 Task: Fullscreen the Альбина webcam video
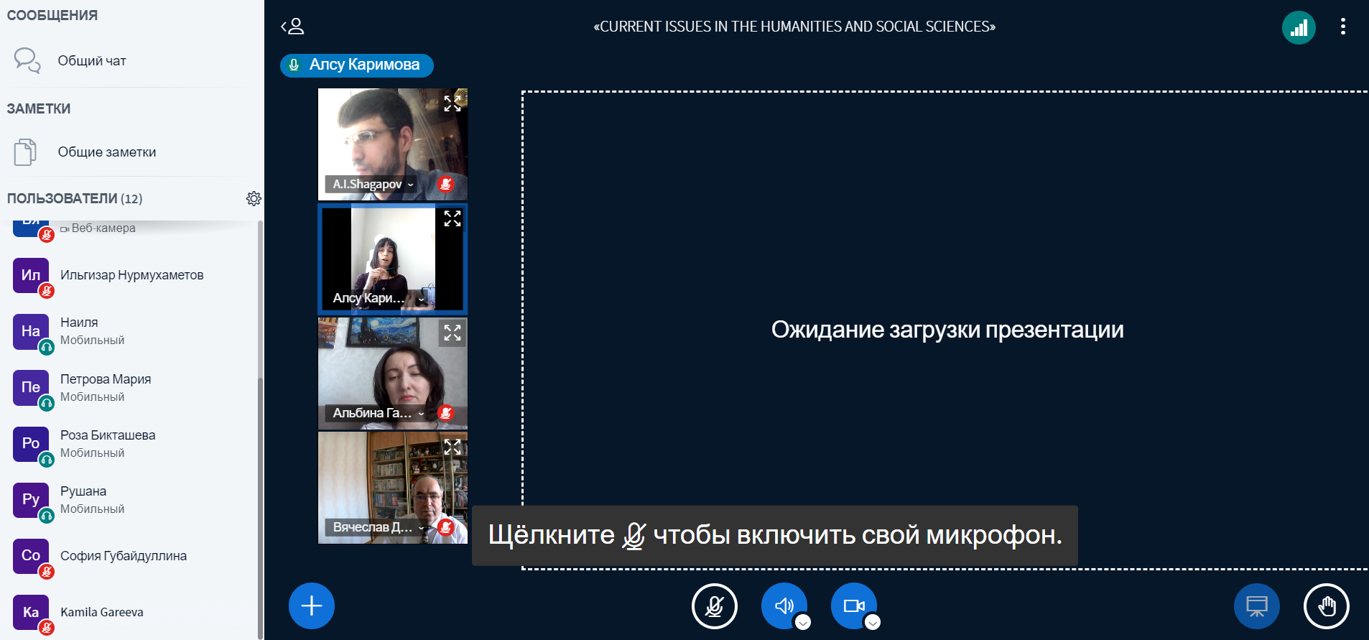[x=453, y=333]
